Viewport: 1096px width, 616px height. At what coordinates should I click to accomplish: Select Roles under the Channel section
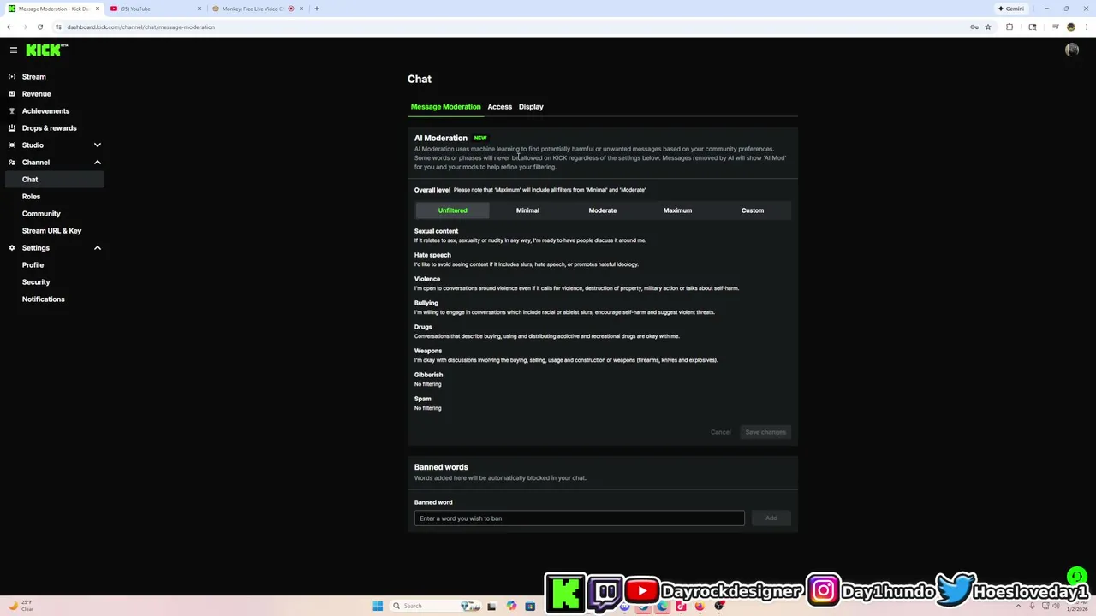pos(31,197)
